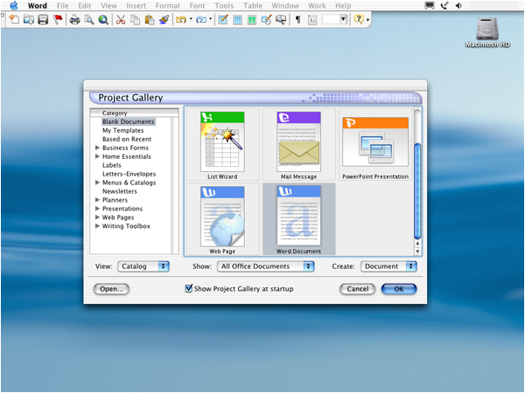The image size is (525, 393).
Task: Expand the Business Forms category
Action: click(x=97, y=148)
